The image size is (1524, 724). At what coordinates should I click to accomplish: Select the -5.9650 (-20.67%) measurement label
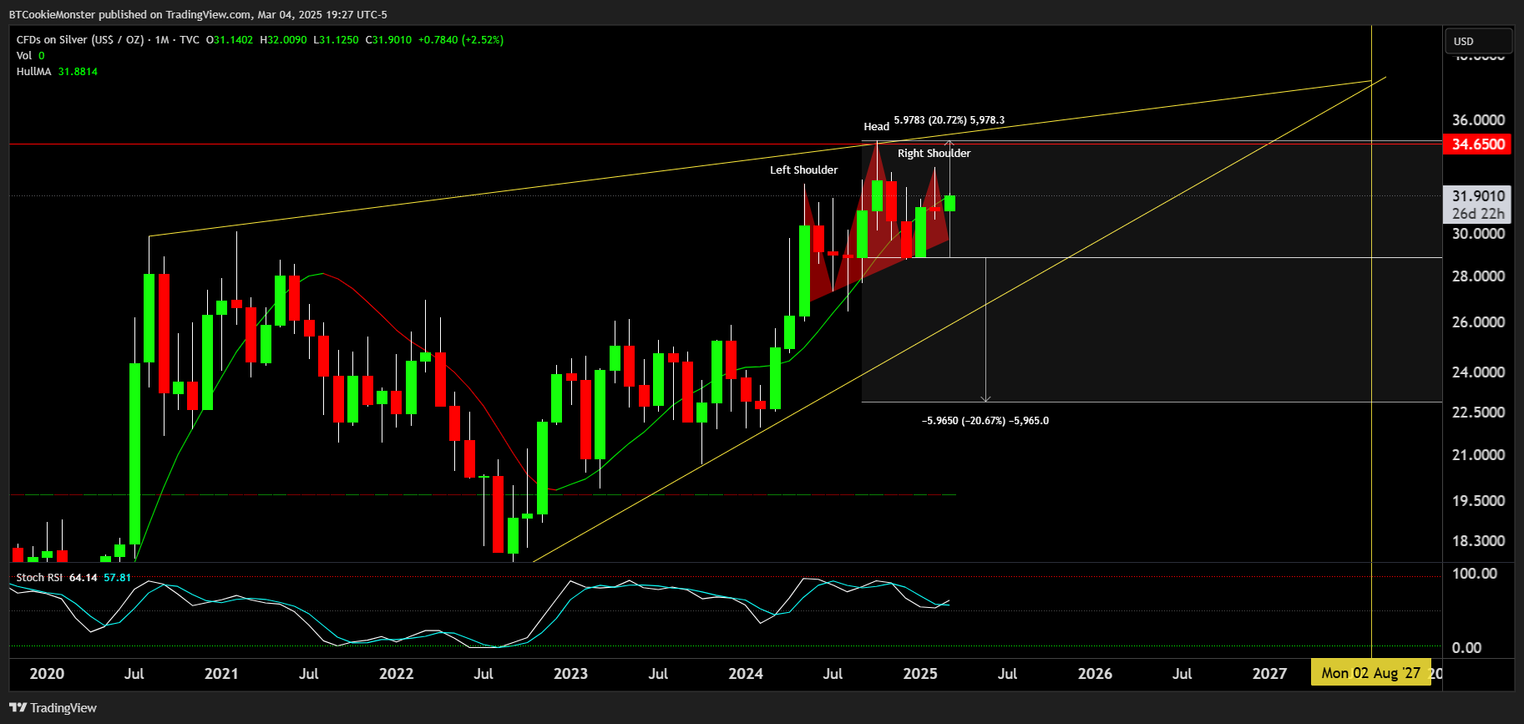pos(985,421)
